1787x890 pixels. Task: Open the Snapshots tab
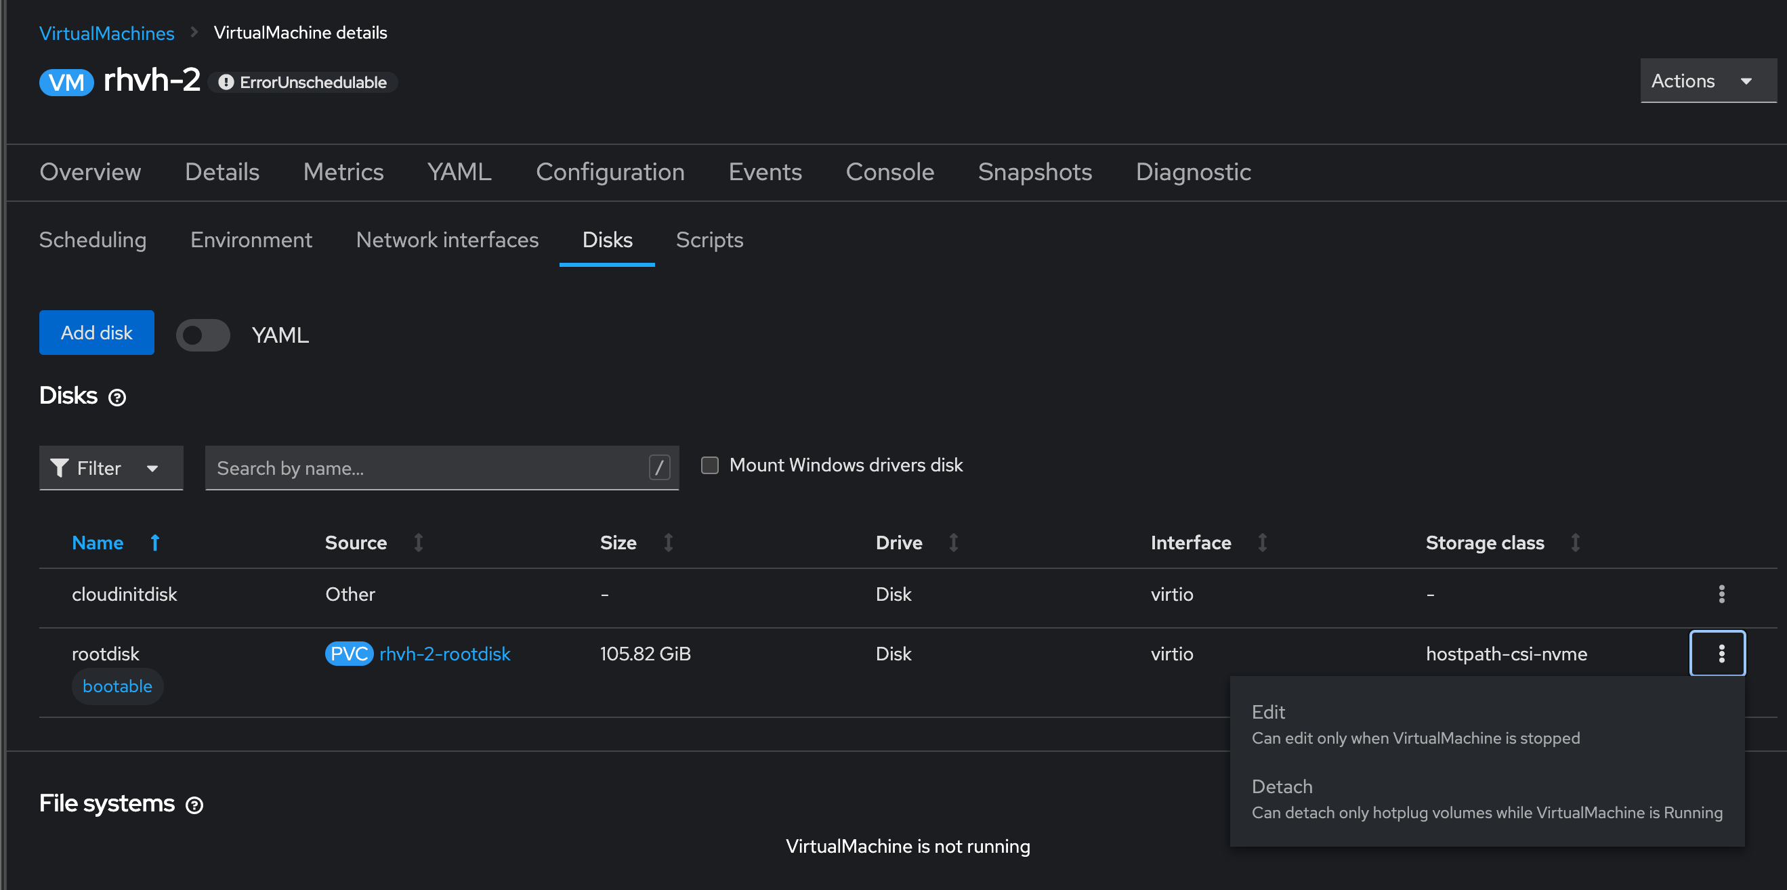[x=1034, y=172]
